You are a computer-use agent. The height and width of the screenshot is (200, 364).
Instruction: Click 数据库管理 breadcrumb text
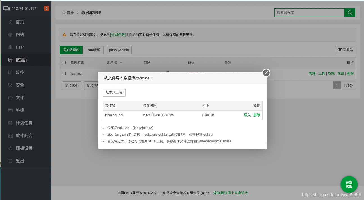tap(91, 13)
